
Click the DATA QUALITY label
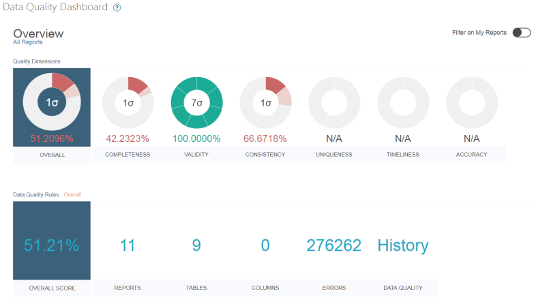(403, 288)
